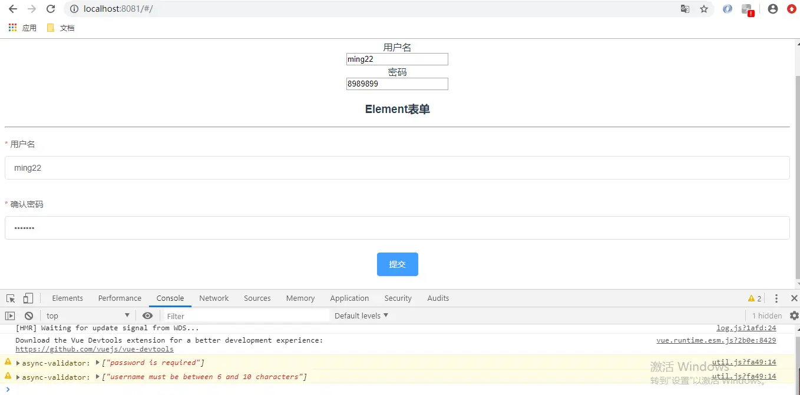This screenshot has height=395, width=800.
Task: Reload the page with refresh icon
Action: [51, 9]
